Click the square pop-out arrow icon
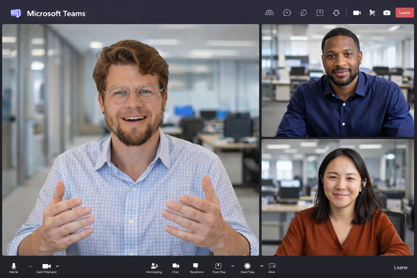Viewport: 417px width, 278px height. point(320,13)
